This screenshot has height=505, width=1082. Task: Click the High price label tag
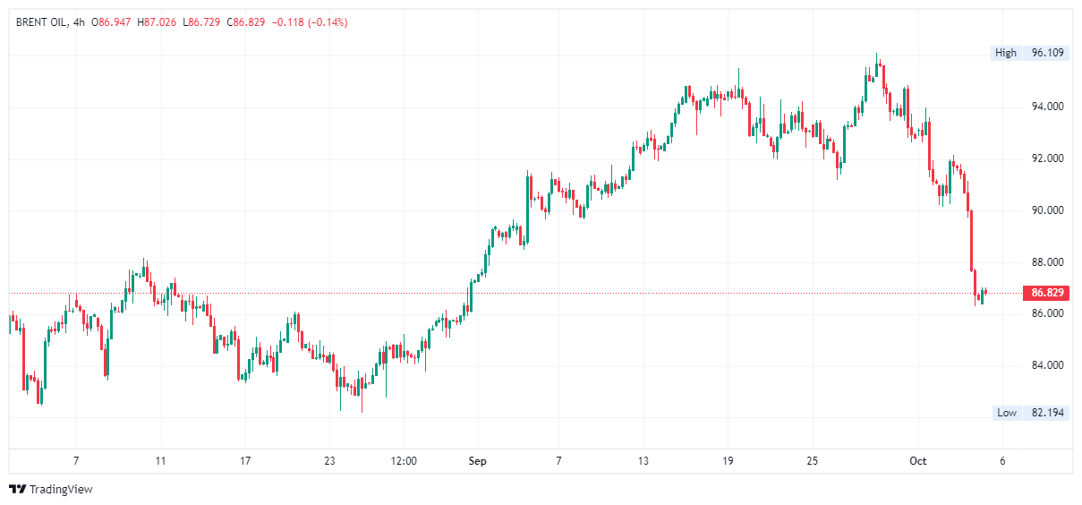1006,53
